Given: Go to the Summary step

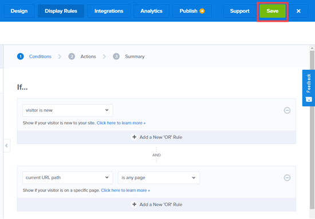Looking at the screenshot, I should tap(135, 57).
